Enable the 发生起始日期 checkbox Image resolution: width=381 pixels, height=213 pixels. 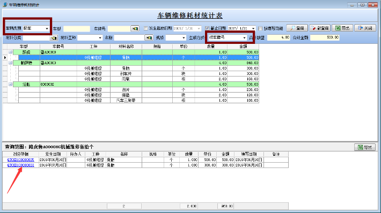click(x=146, y=28)
